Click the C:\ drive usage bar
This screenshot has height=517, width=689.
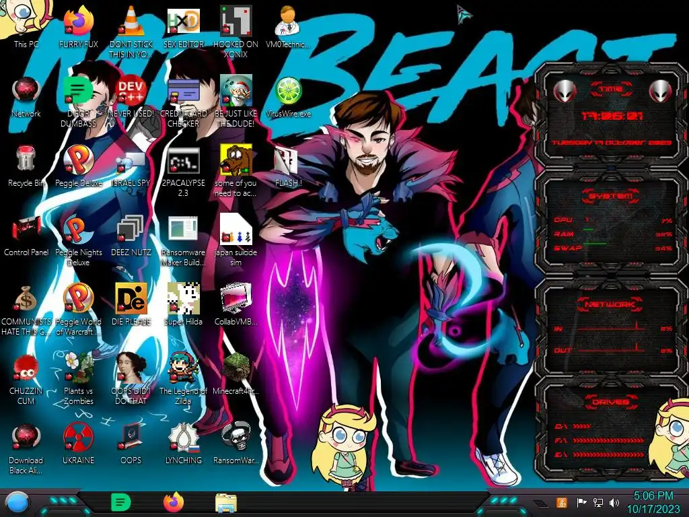tap(582, 426)
